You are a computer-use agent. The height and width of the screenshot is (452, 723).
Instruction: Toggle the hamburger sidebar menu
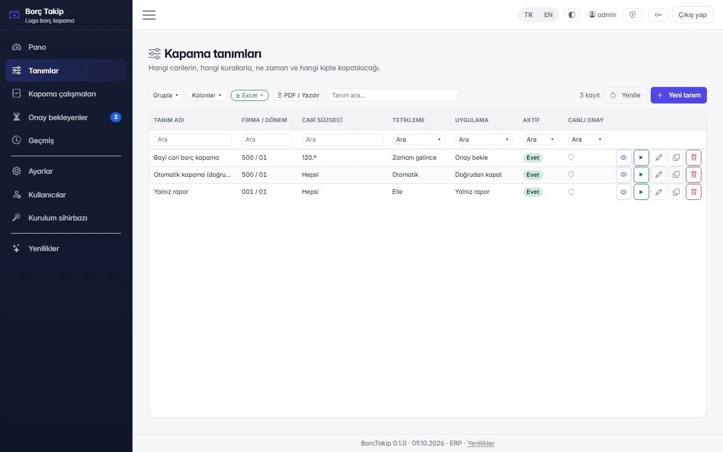coord(149,15)
